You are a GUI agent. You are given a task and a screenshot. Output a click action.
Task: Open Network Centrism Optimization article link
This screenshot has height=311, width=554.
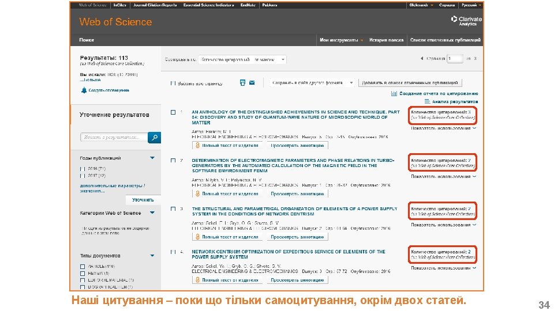pos(289,254)
